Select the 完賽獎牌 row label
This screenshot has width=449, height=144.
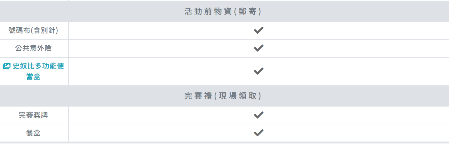33,115
